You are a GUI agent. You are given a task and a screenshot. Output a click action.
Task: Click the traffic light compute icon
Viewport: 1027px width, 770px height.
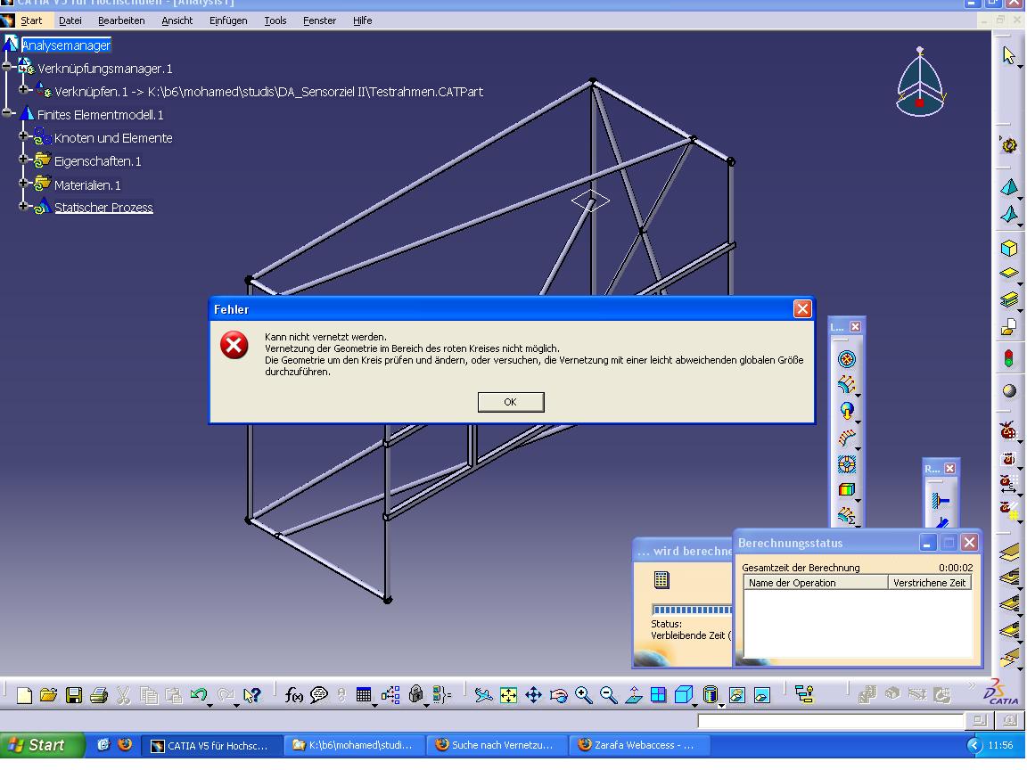click(x=1008, y=358)
